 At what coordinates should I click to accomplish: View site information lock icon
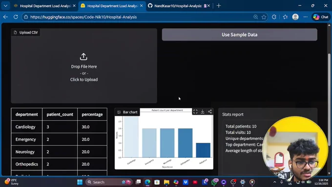point(26,17)
